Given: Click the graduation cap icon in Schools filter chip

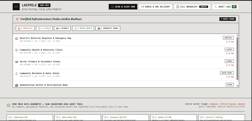Looking at the screenshot, I should pos(58,28).
